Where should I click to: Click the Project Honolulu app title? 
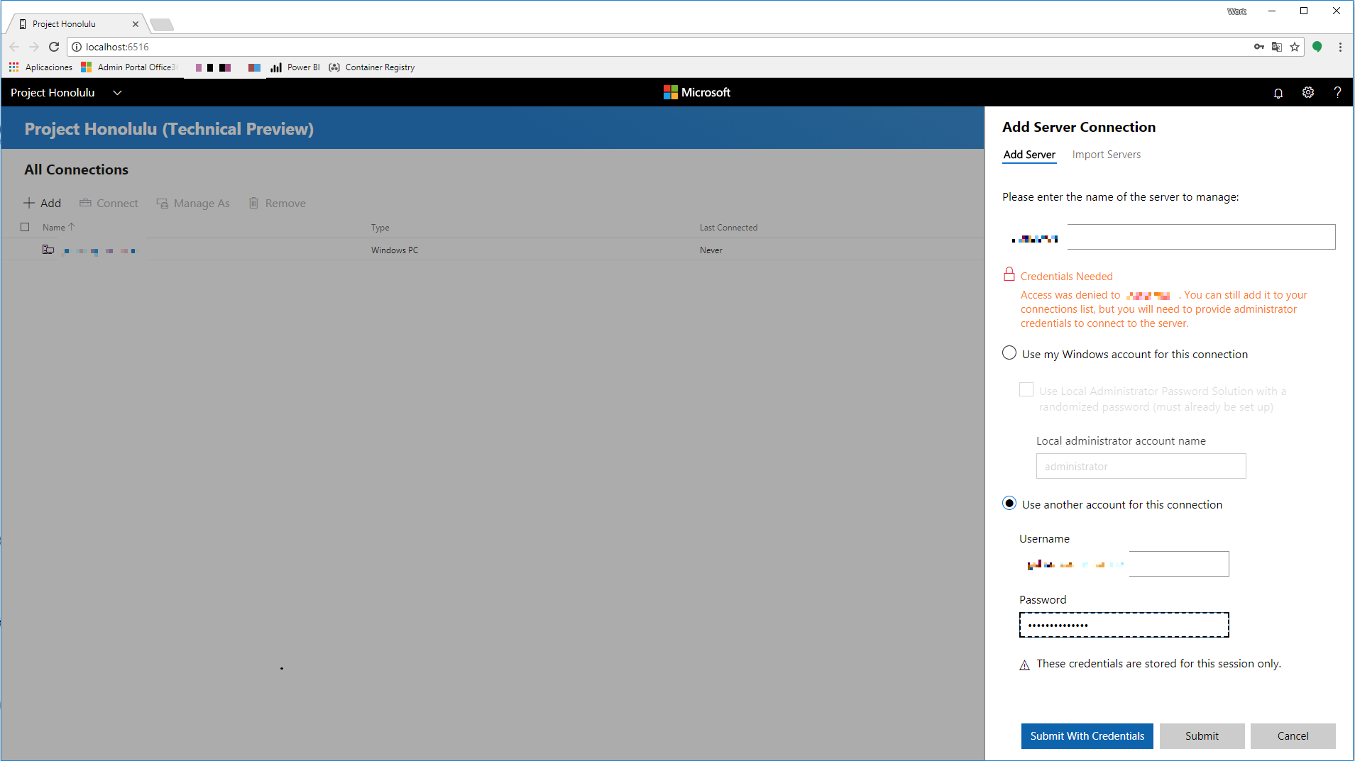point(53,93)
